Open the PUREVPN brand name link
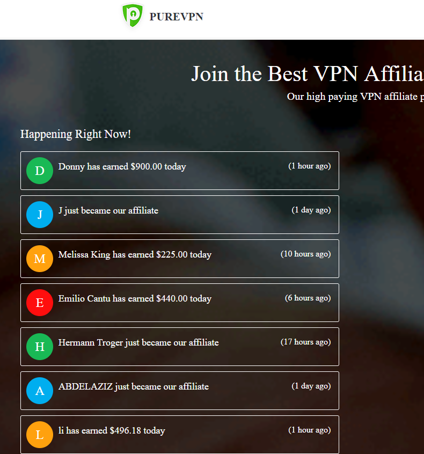 click(176, 17)
